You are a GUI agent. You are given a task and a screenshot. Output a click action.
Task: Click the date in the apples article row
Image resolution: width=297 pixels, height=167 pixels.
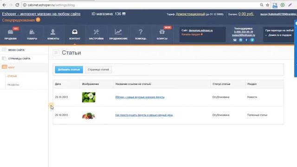point(61,97)
